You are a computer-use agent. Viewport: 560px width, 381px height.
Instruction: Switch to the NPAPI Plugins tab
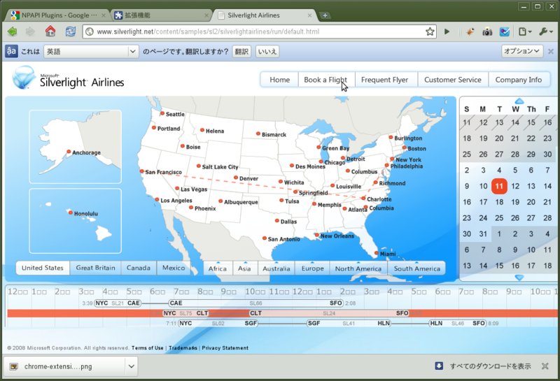pos(58,15)
